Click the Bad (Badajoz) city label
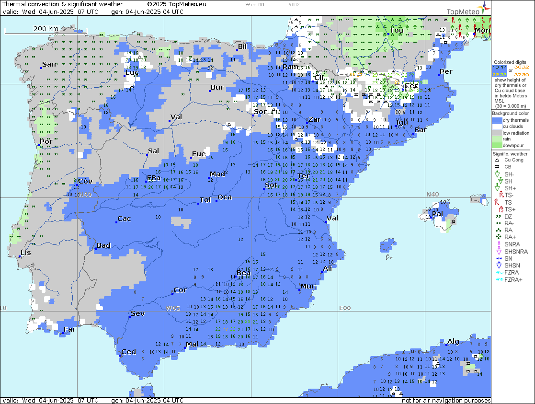 (103, 245)
